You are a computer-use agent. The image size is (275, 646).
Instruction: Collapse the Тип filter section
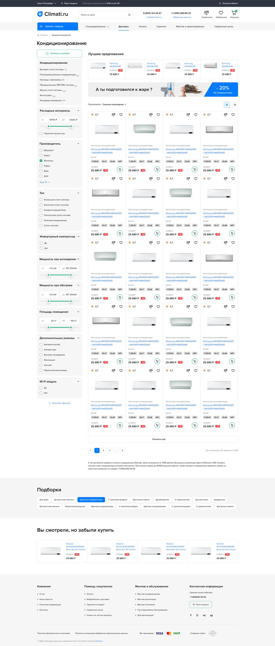point(78,193)
